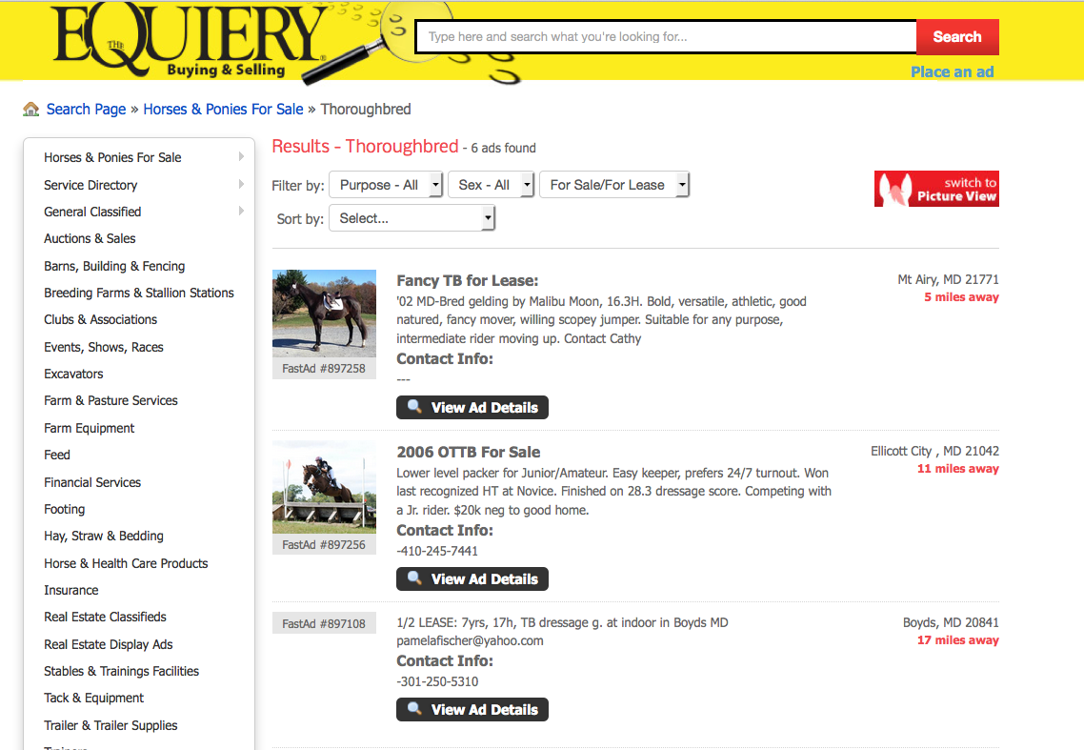Expand General Classified submenu arrow

[x=241, y=211]
